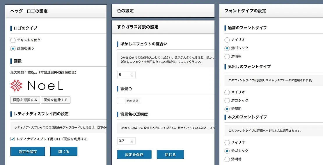Choose 游明朝 for the normal font type
Image resolution: width=323 pixels, height=165 pixels.
[x=227, y=57]
